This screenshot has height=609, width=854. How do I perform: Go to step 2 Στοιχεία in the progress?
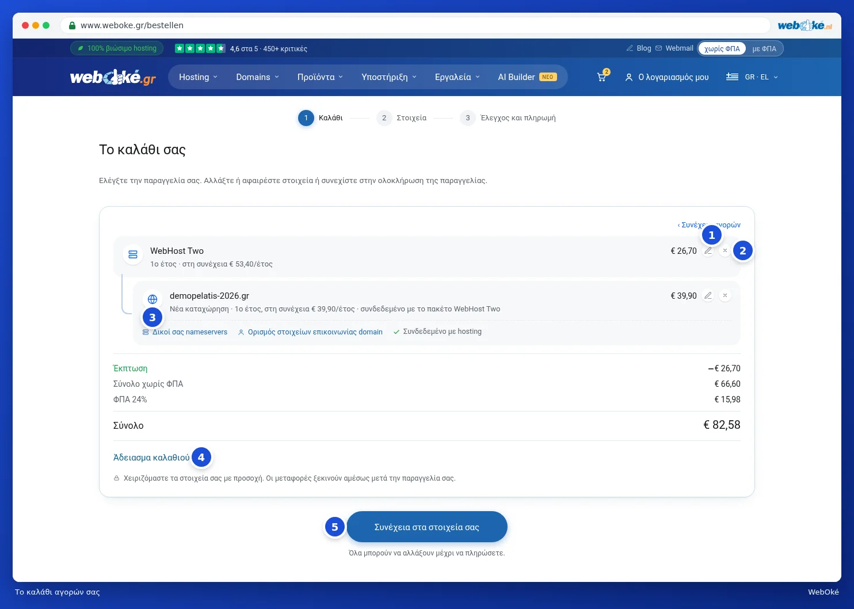[402, 118]
